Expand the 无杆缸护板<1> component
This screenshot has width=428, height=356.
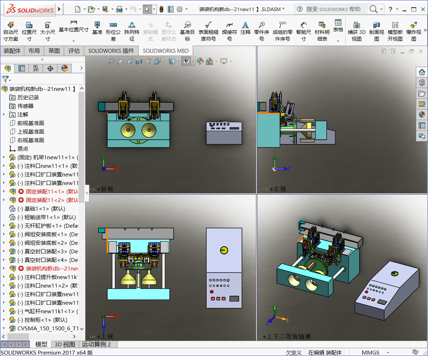pos(4,226)
